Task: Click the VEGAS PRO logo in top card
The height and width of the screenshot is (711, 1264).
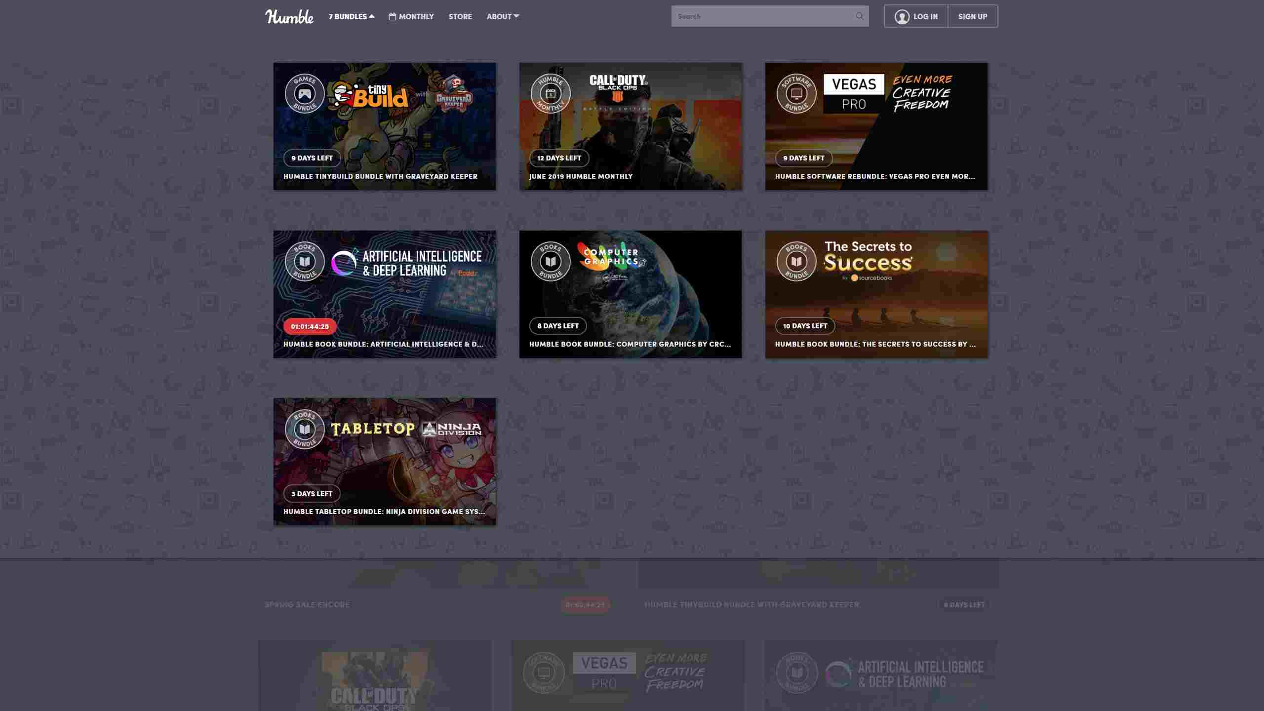Action: tap(854, 94)
